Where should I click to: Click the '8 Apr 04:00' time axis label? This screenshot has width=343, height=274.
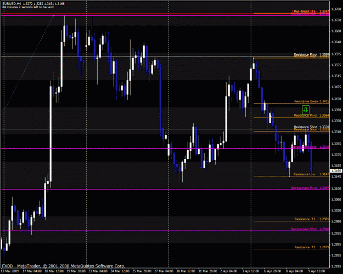(x=295, y=271)
